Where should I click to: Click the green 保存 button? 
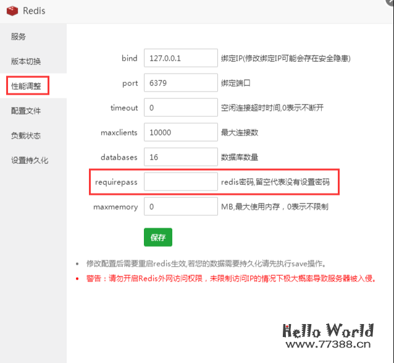tap(158, 237)
